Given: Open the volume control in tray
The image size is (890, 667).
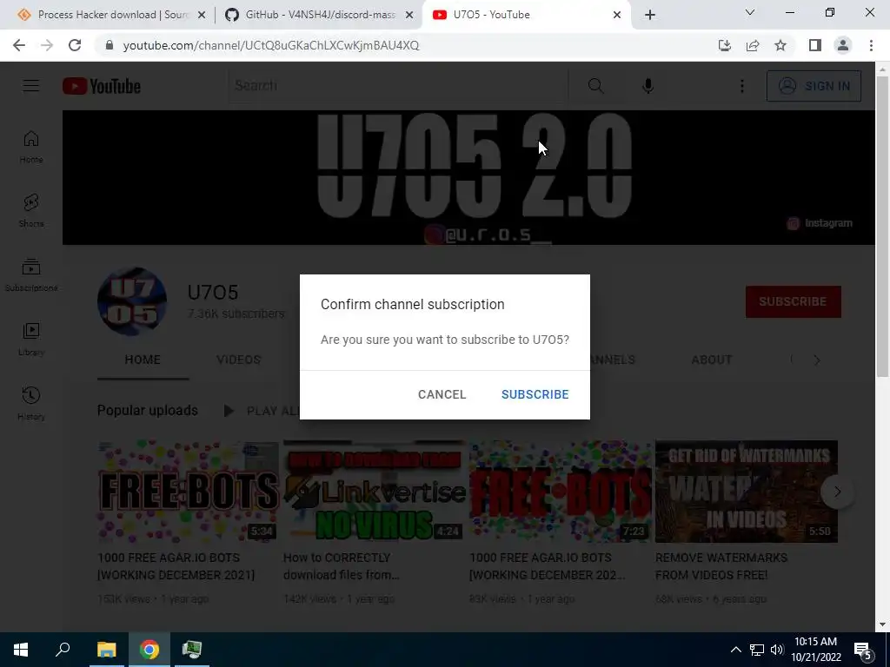Looking at the screenshot, I should tap(776, 650).
